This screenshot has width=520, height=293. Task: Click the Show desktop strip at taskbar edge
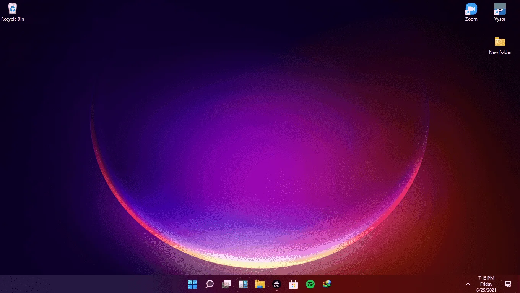519,284
